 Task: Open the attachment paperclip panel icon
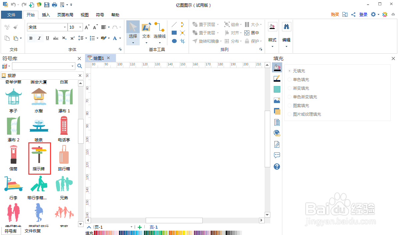pyautogui.click(x=277, y=144)
